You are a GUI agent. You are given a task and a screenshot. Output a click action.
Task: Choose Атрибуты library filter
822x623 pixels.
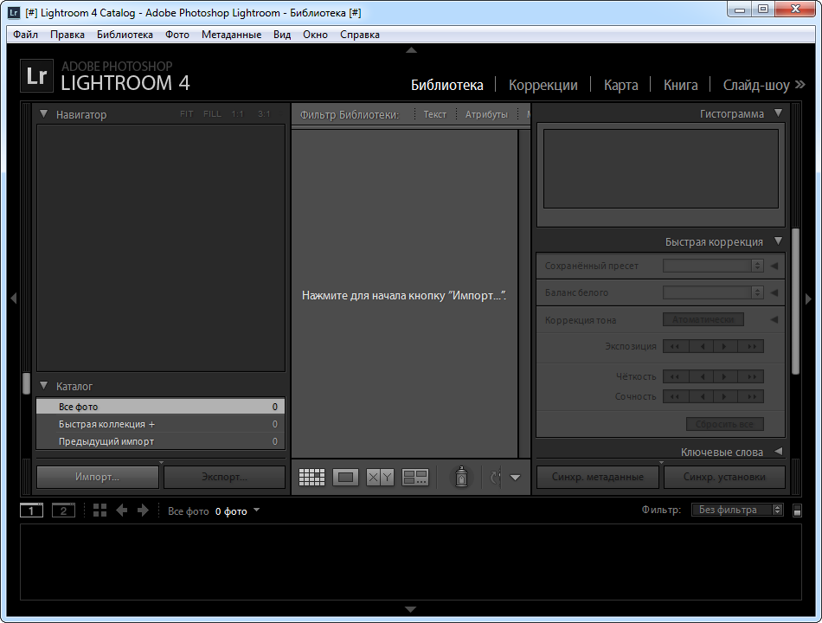(486, 114)
